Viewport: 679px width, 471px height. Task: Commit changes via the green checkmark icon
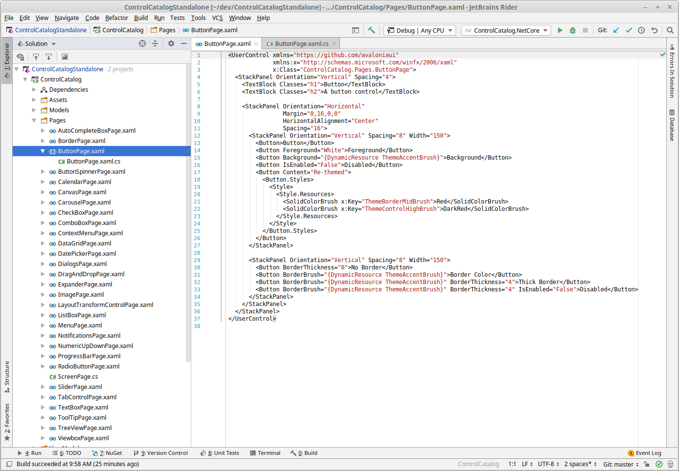pos(629,30)
